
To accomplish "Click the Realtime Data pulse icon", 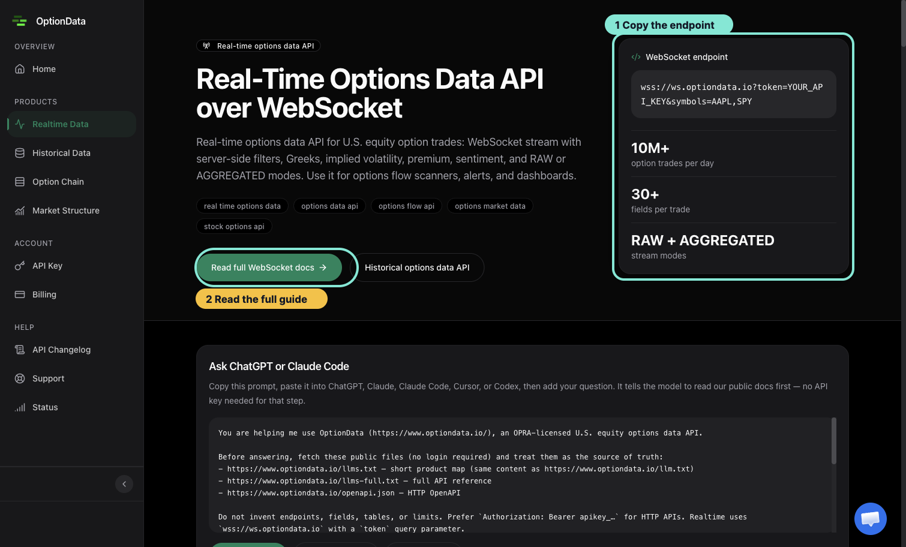I will pyautogui.click(x=20, y=124).
